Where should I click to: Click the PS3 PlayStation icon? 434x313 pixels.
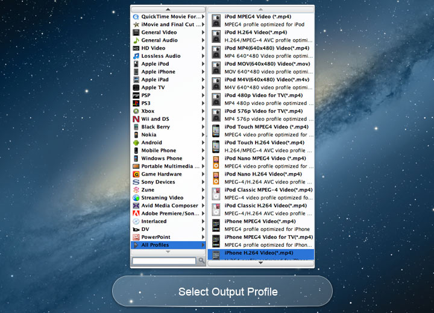[x=136, y=103]
